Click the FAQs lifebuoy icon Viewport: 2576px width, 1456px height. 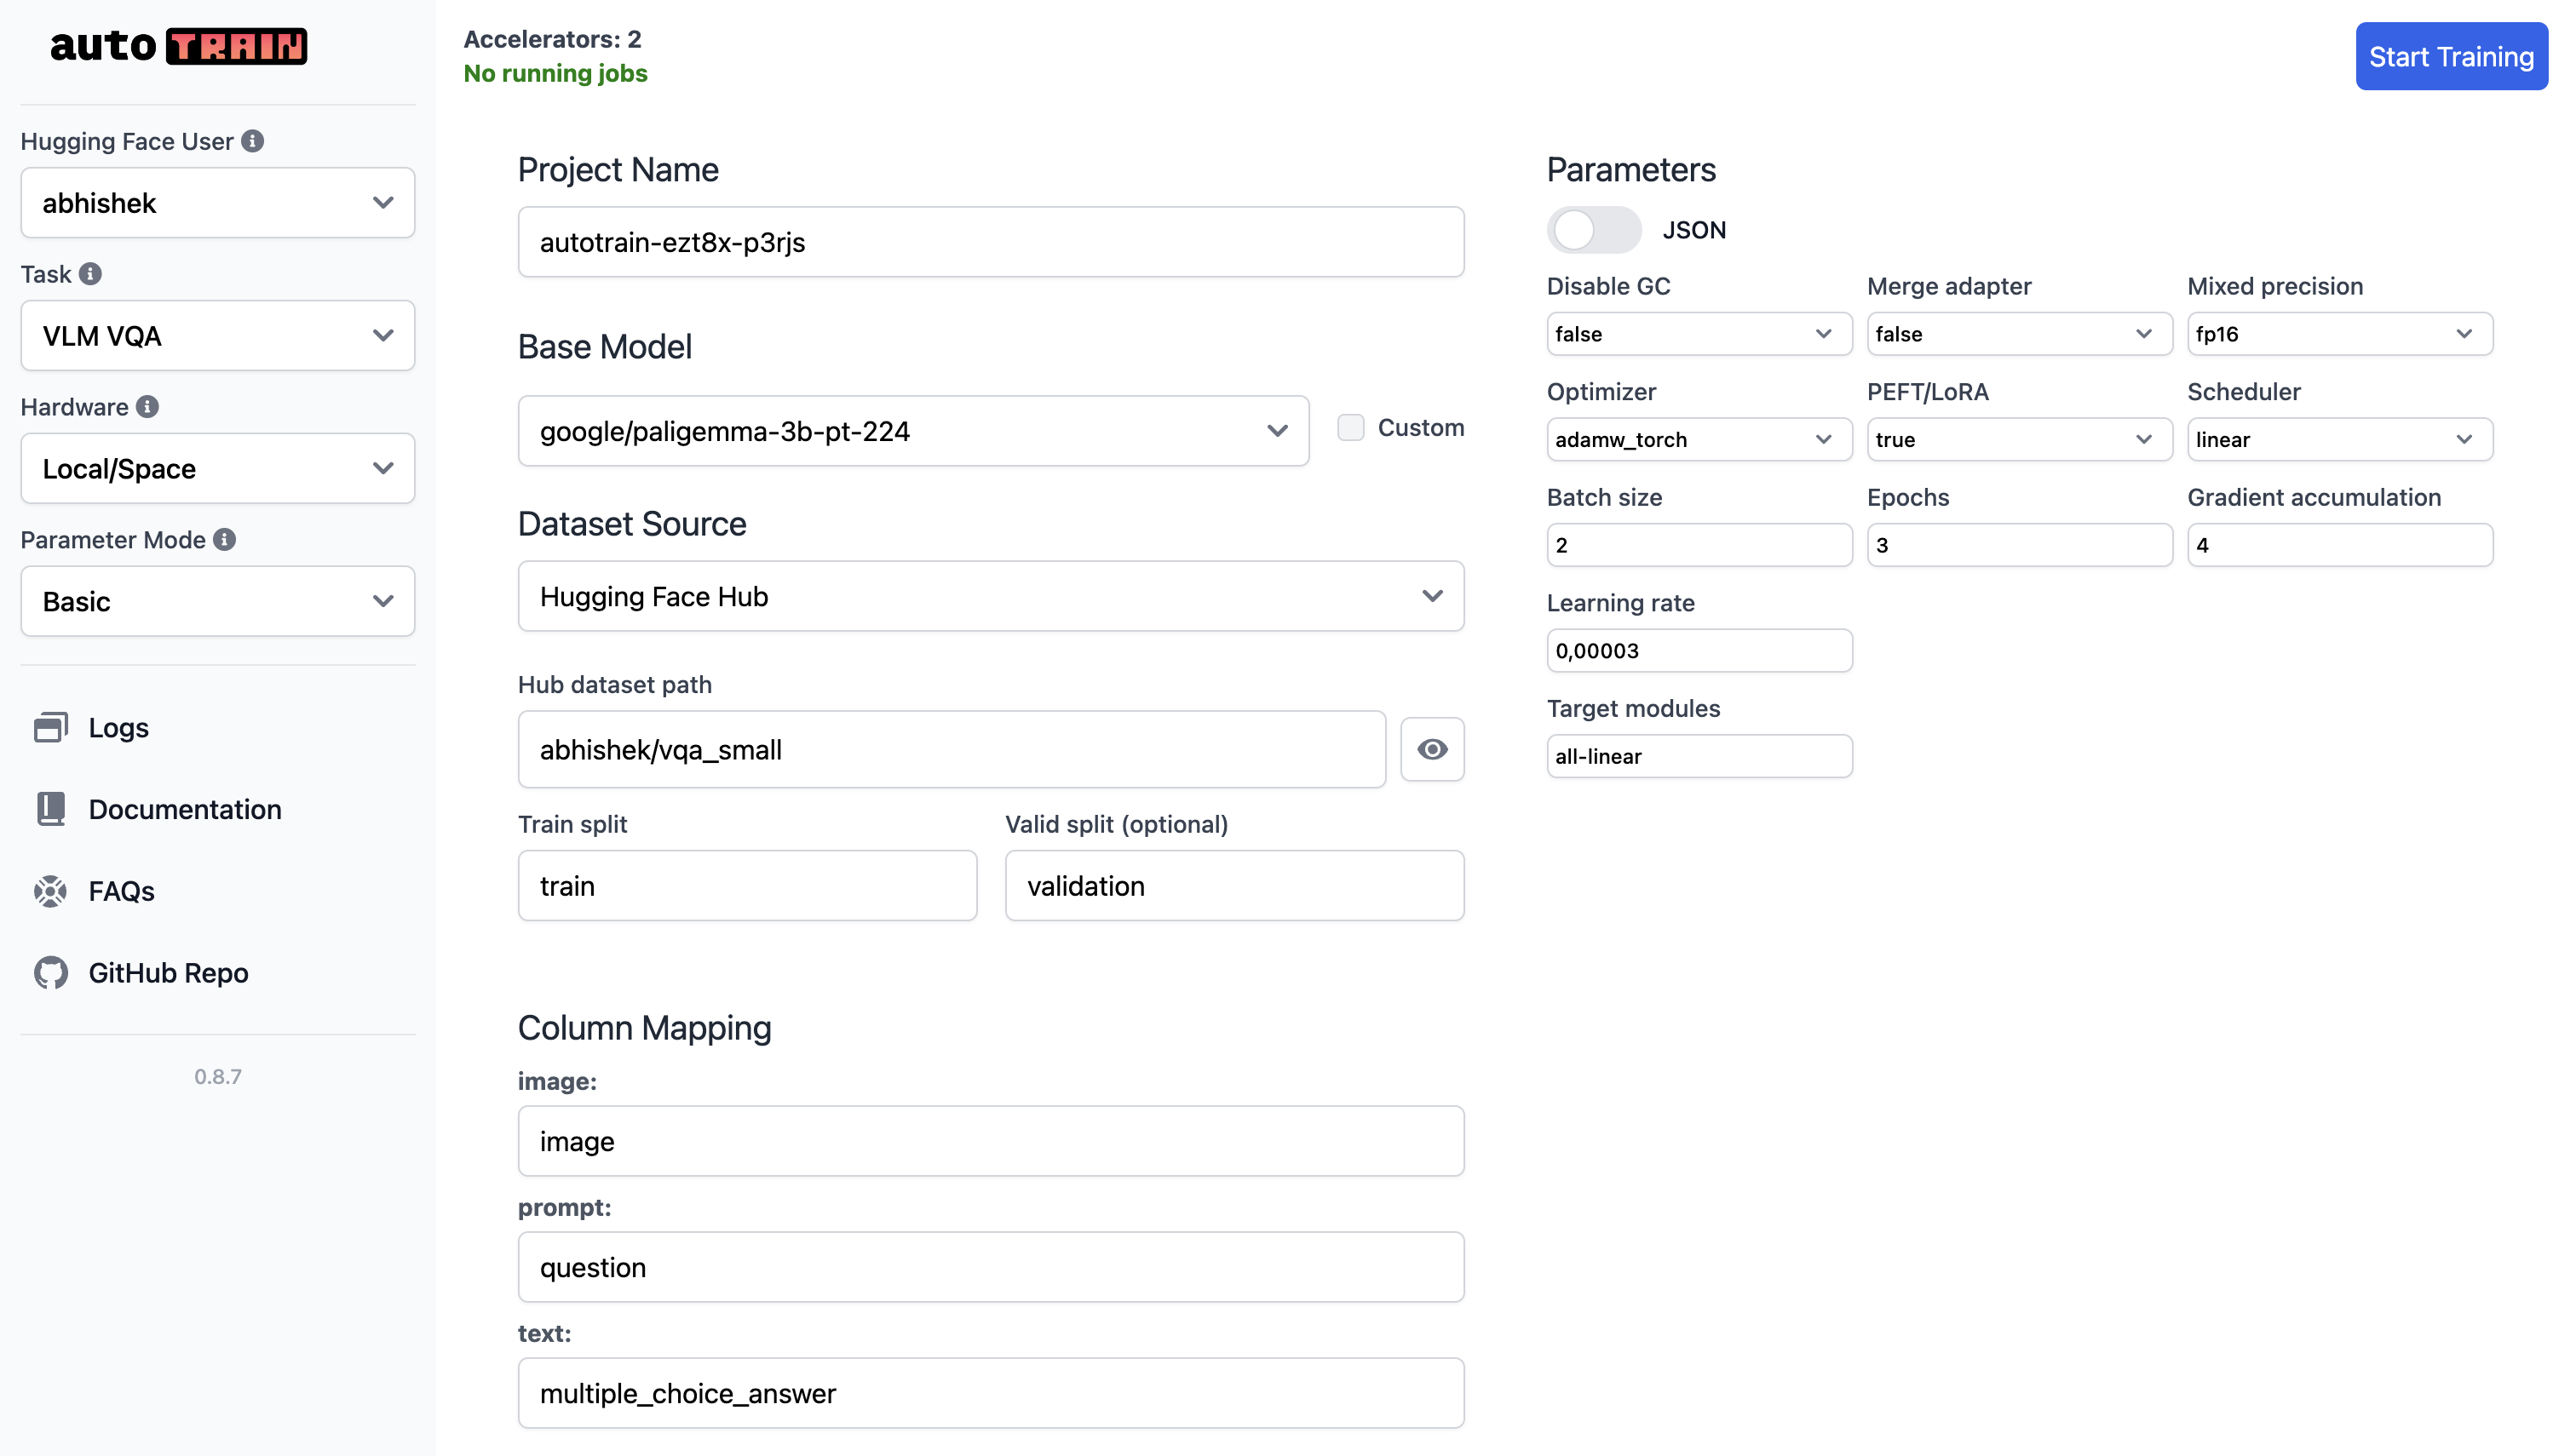[x=50, y=891]
